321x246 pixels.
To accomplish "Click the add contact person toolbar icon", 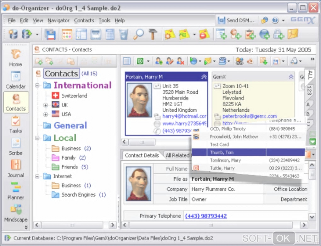I will 235,34.
